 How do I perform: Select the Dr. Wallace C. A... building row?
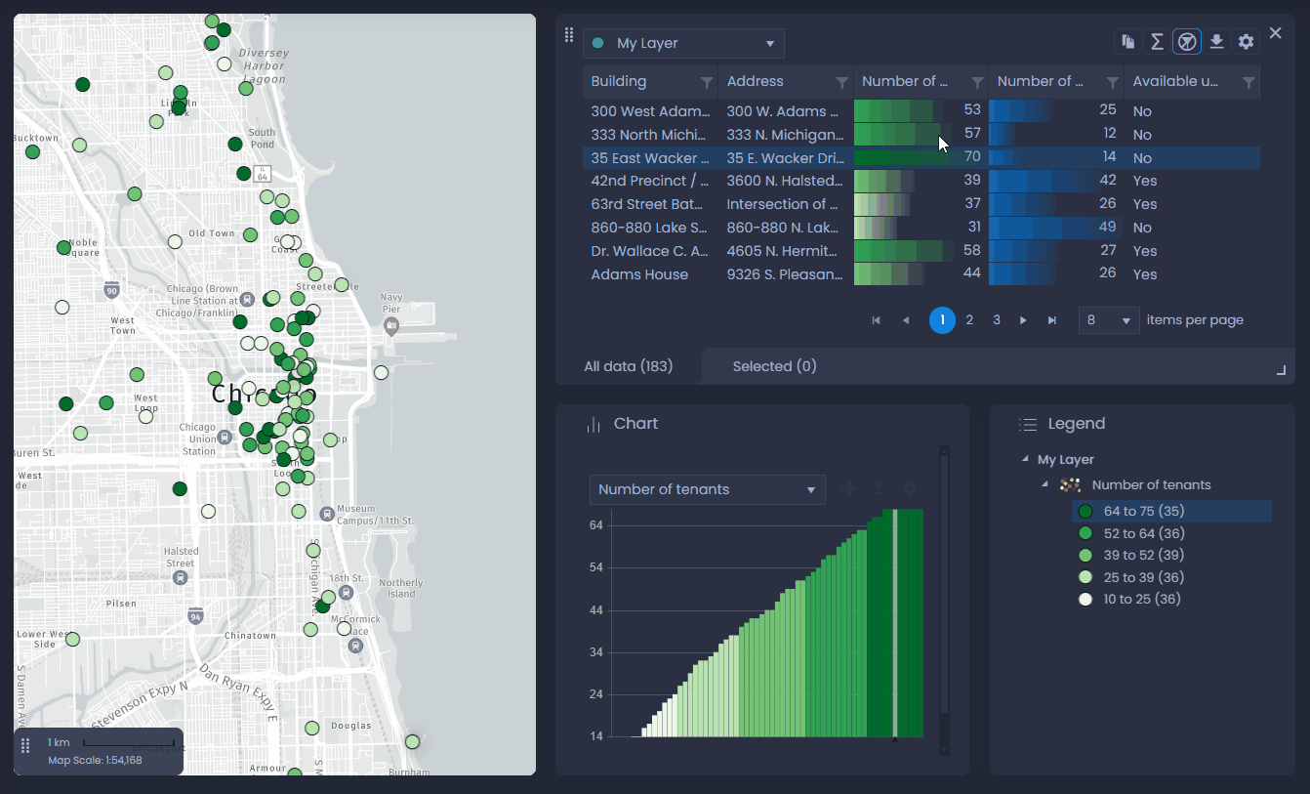click(921, 251)
